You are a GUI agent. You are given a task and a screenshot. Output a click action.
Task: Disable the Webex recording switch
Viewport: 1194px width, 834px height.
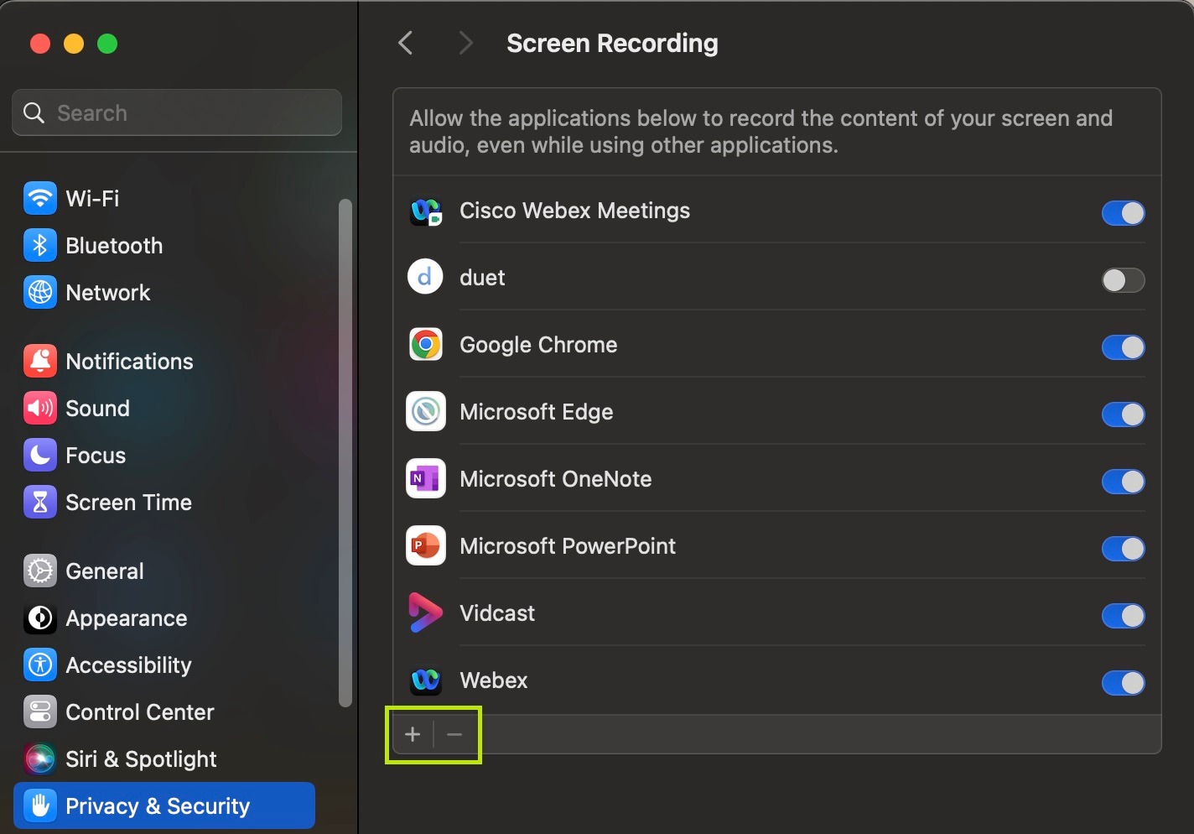pyautogui.click(x=1123, y=683)
